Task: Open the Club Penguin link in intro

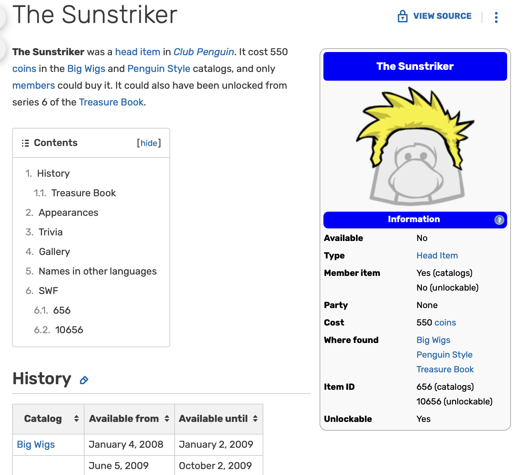Action: click(204, 52)
